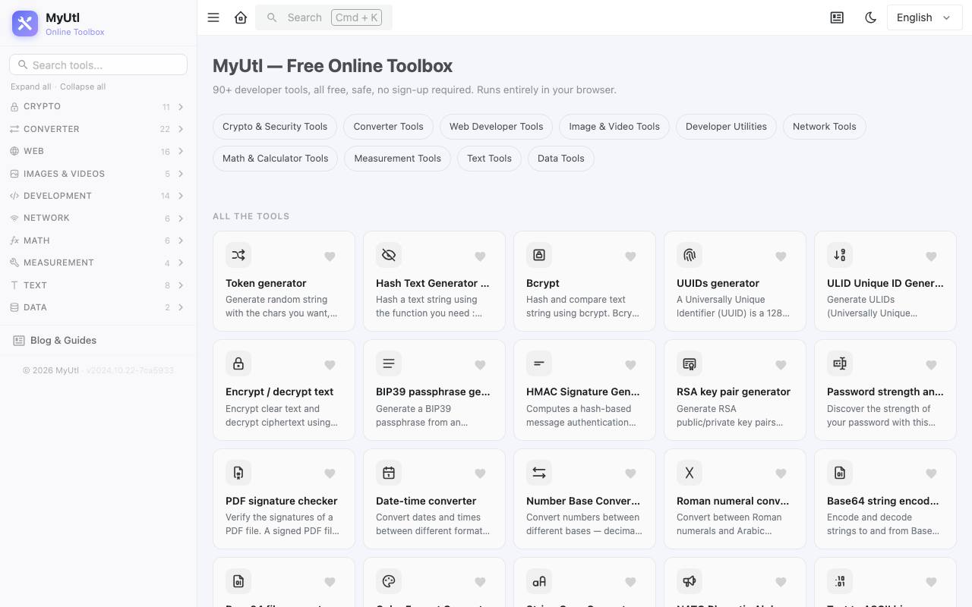
Task: Open Number Base Converter arrows icon
Action: click(x=539, y=473)
